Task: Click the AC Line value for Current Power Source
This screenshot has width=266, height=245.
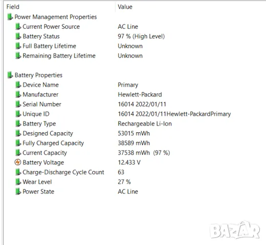Action: pyautogui.click(x=128, y=27)
